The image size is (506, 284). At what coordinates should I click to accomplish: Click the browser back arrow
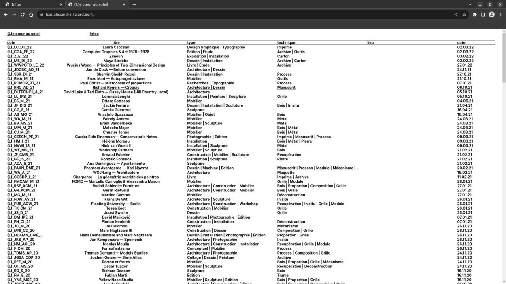6,15
